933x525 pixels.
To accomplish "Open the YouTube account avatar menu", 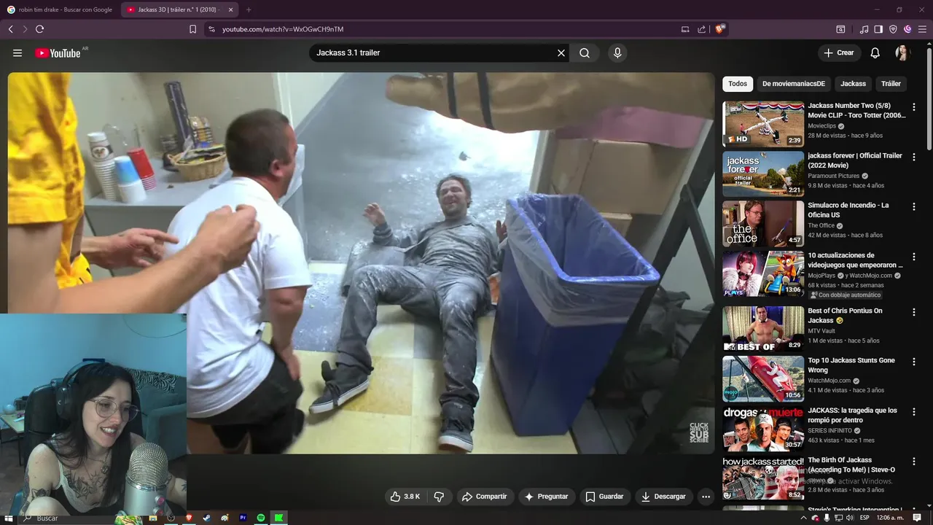I will [902, 52].
